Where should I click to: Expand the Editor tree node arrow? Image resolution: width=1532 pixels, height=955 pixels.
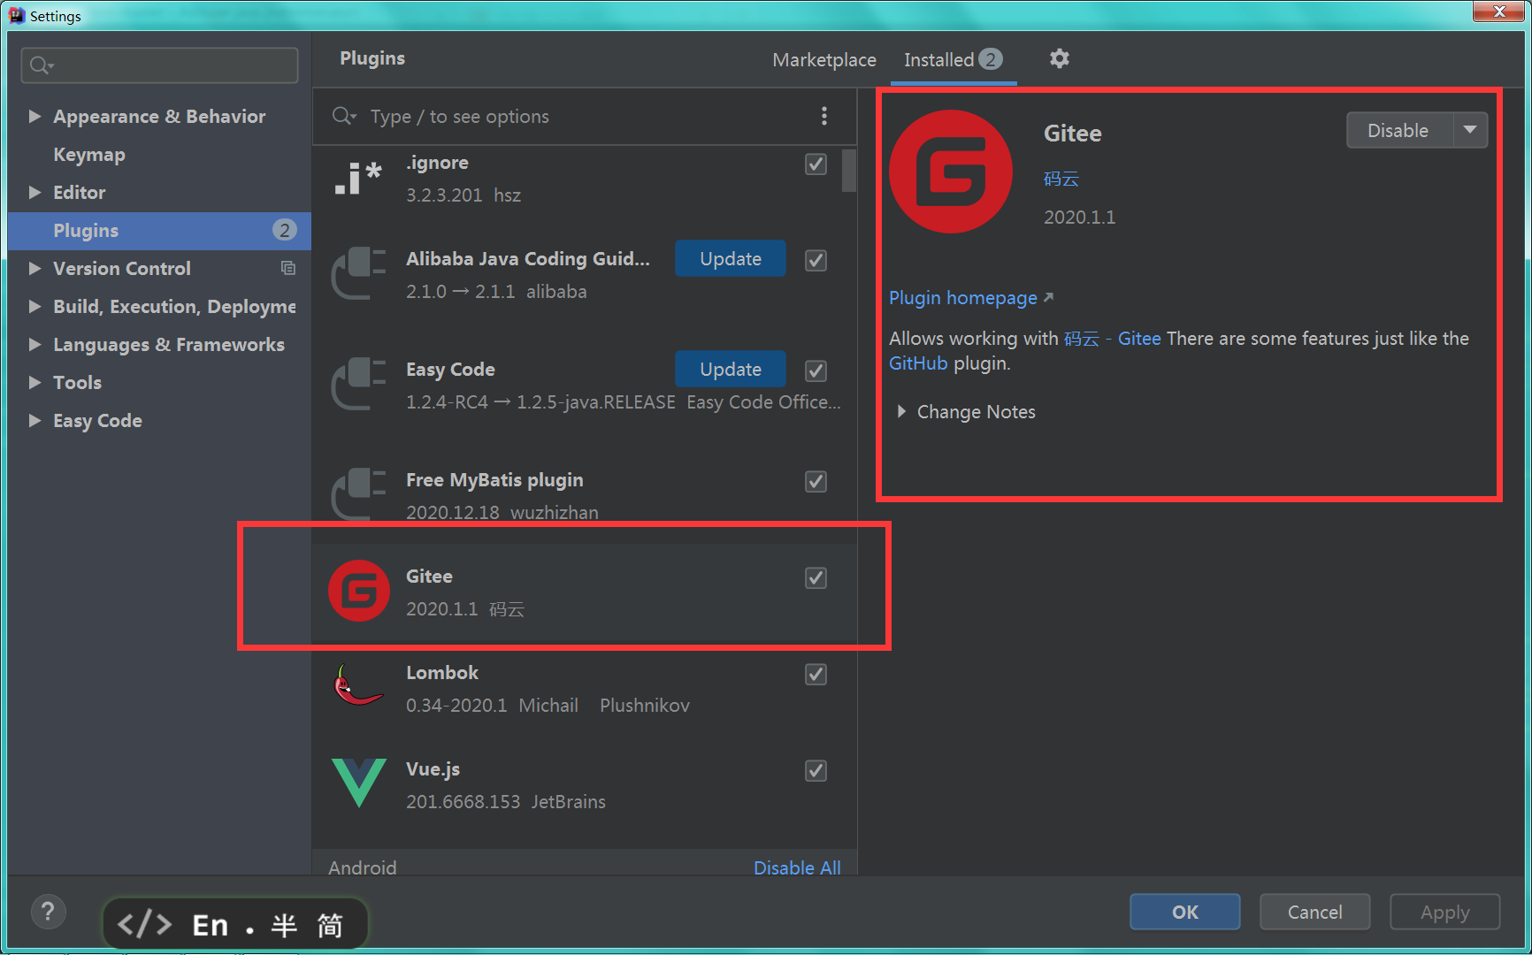click(34, 192)
